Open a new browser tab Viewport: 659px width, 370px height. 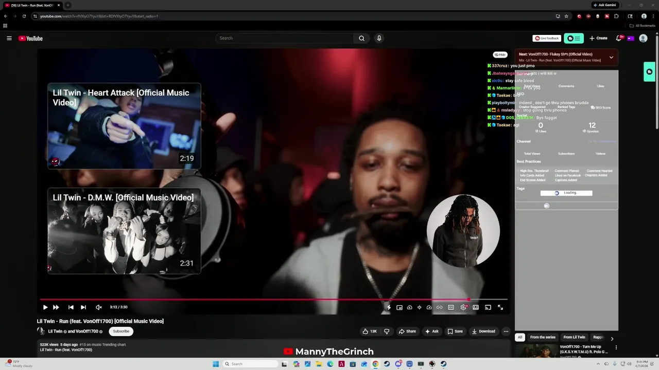click(x=67, y=5)
